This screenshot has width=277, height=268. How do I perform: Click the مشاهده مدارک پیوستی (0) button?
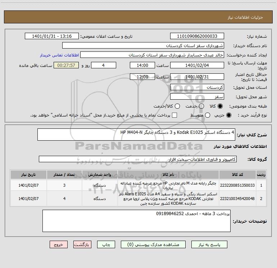point(153,245)
